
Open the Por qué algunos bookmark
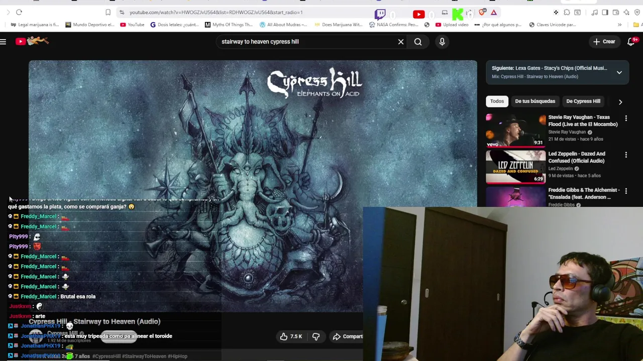pos(497,25)
